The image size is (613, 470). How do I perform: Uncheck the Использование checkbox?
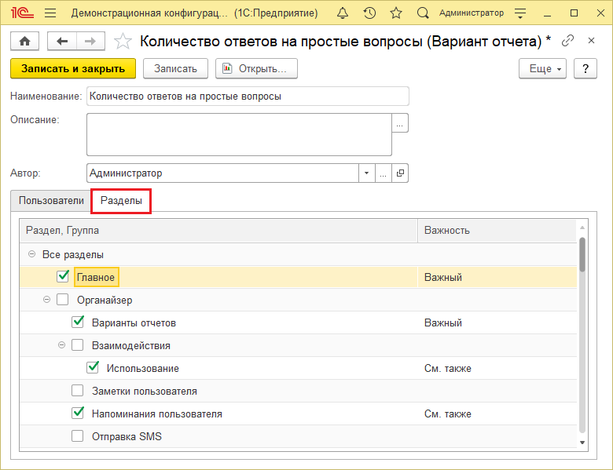(x=93, y=367)
